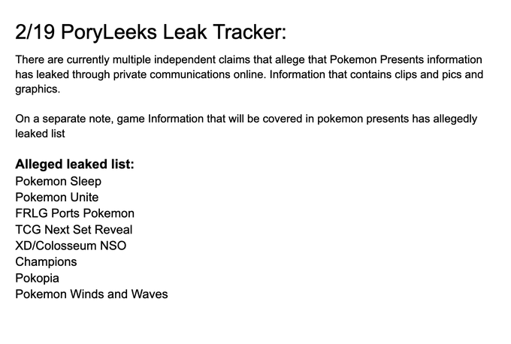The height and width of the screenshot is (344, 511).
Task: Click the 'XD/Colosseum NSO' line
Action: pos(71,246)
